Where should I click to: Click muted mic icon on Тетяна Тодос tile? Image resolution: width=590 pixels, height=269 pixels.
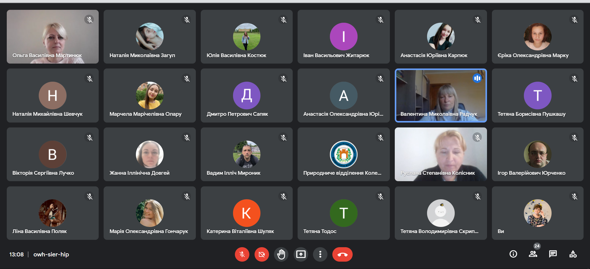[x=381, y=196]
